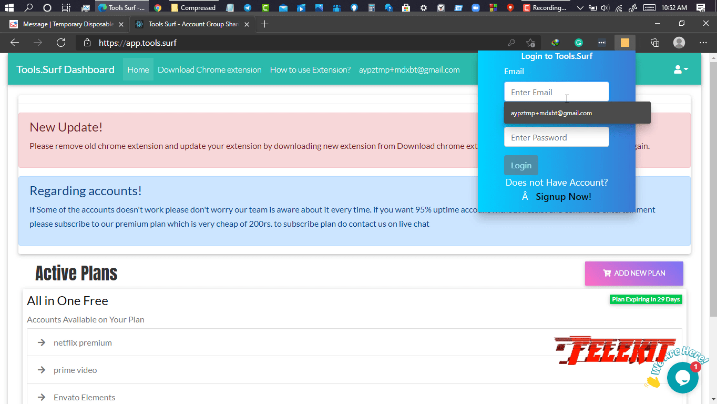This screenshot has width=717, height=404.
Task: Open the Wi-Fi network tray icon
Action: tap(619, 7)
